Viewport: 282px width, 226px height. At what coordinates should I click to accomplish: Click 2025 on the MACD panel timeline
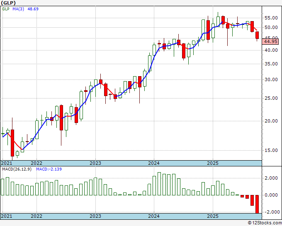pyautogui.click(x=213, y=216)
